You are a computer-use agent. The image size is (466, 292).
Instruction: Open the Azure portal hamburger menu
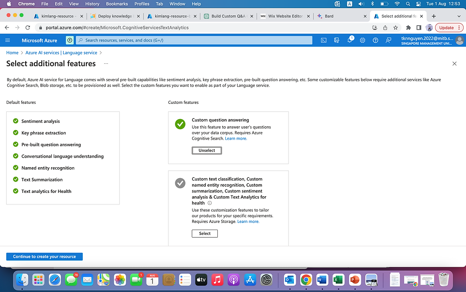(x=8, y=40)
